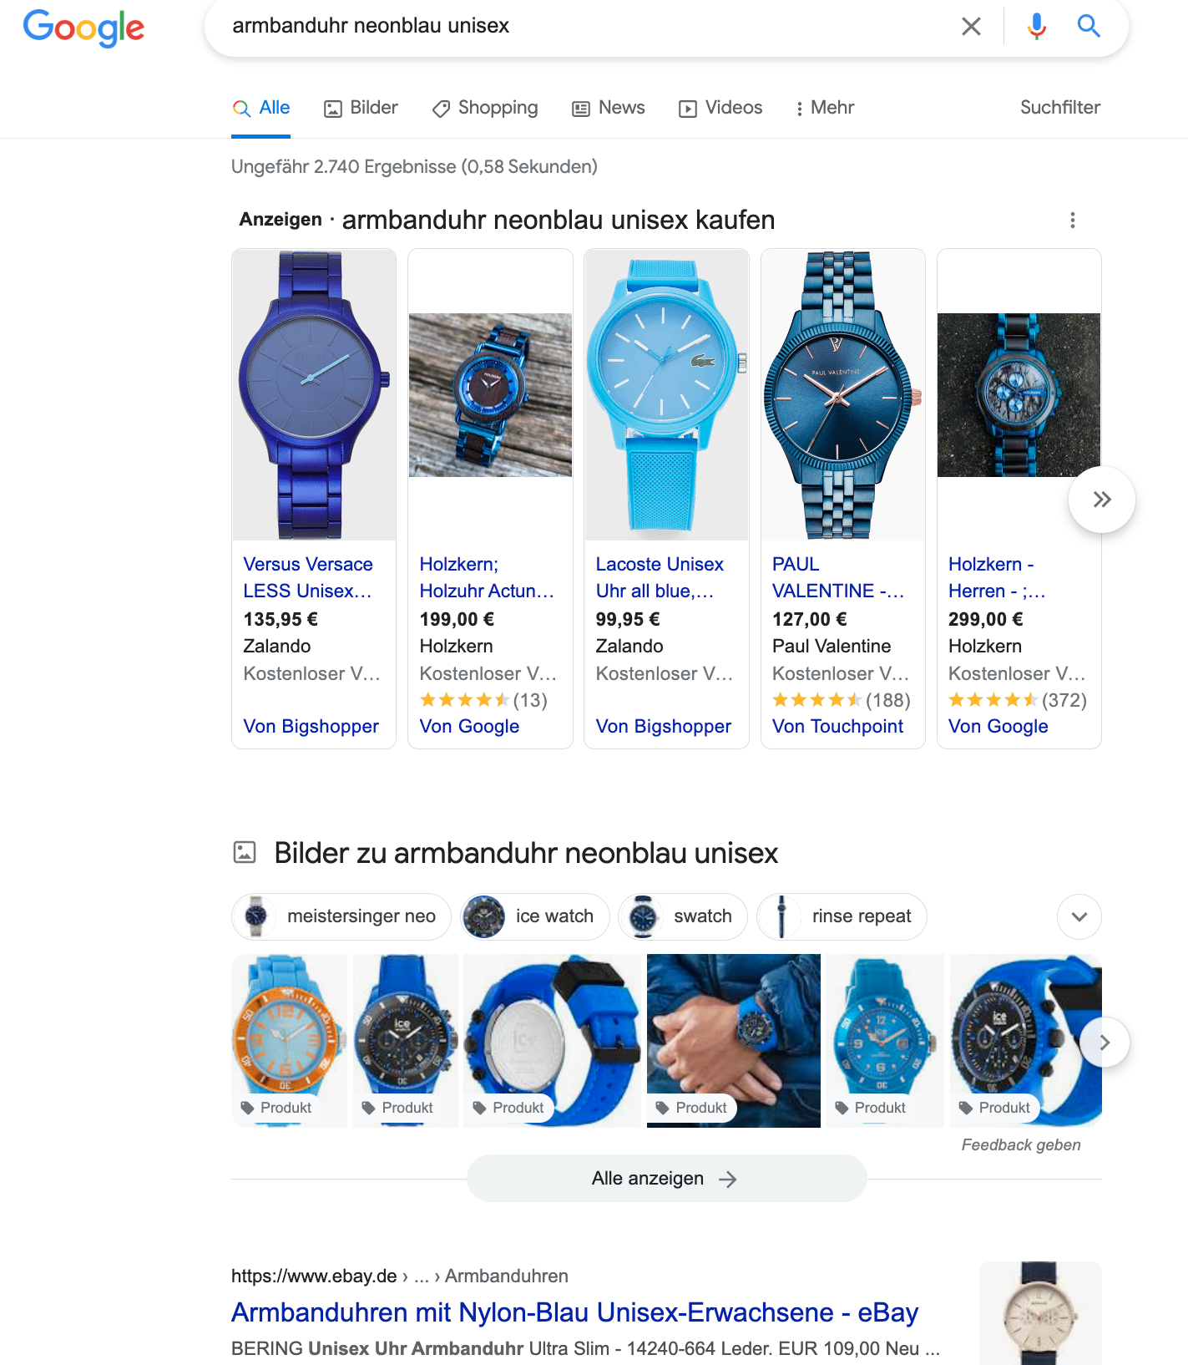Show more shopping ads with double-arrow button

(x=1102, y=500)
